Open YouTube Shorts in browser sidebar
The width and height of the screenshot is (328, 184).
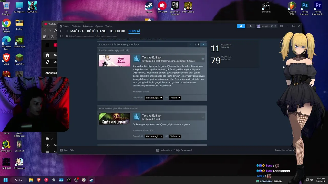tap(47, 62)
